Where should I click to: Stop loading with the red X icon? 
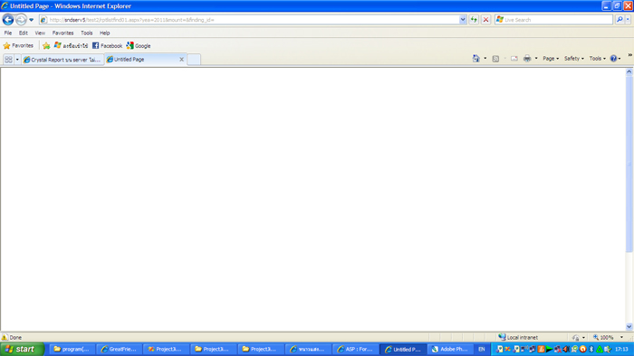[486, 20]
